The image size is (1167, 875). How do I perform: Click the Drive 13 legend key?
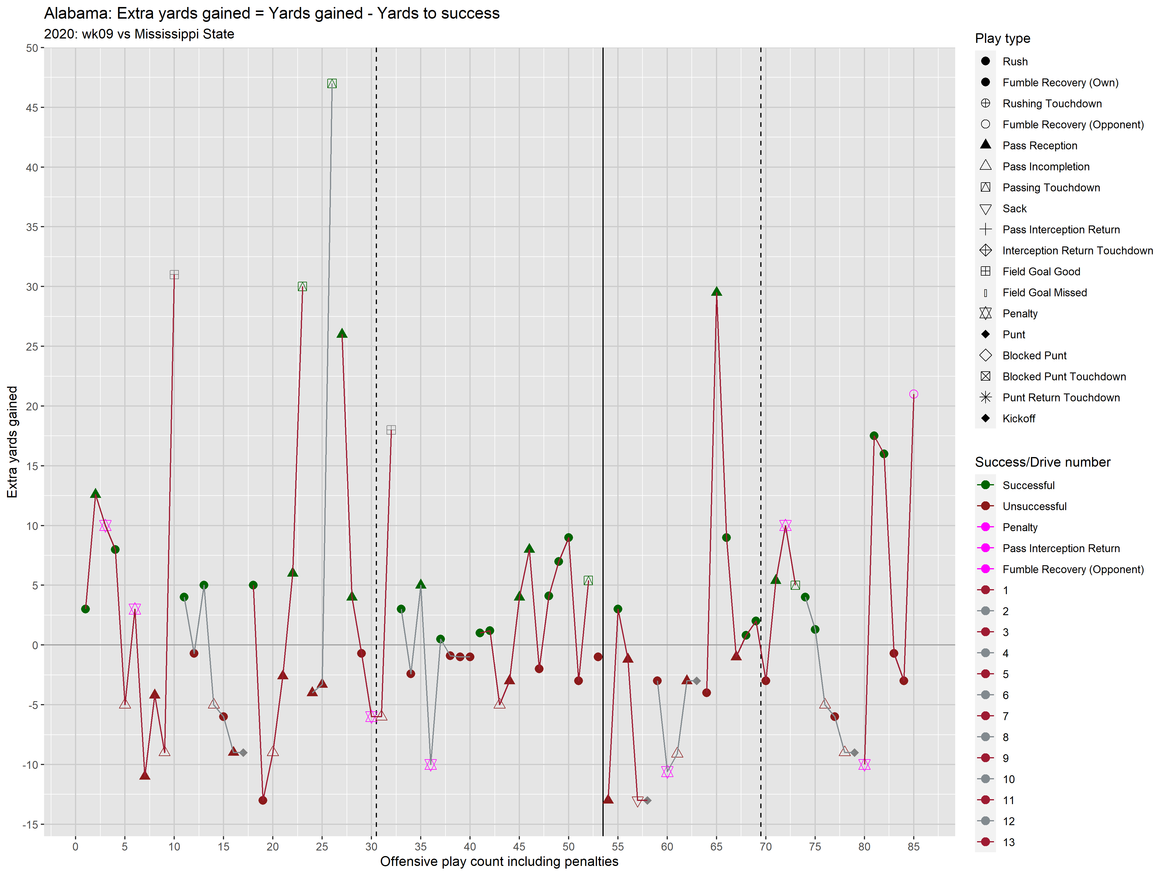pos(985,842)
